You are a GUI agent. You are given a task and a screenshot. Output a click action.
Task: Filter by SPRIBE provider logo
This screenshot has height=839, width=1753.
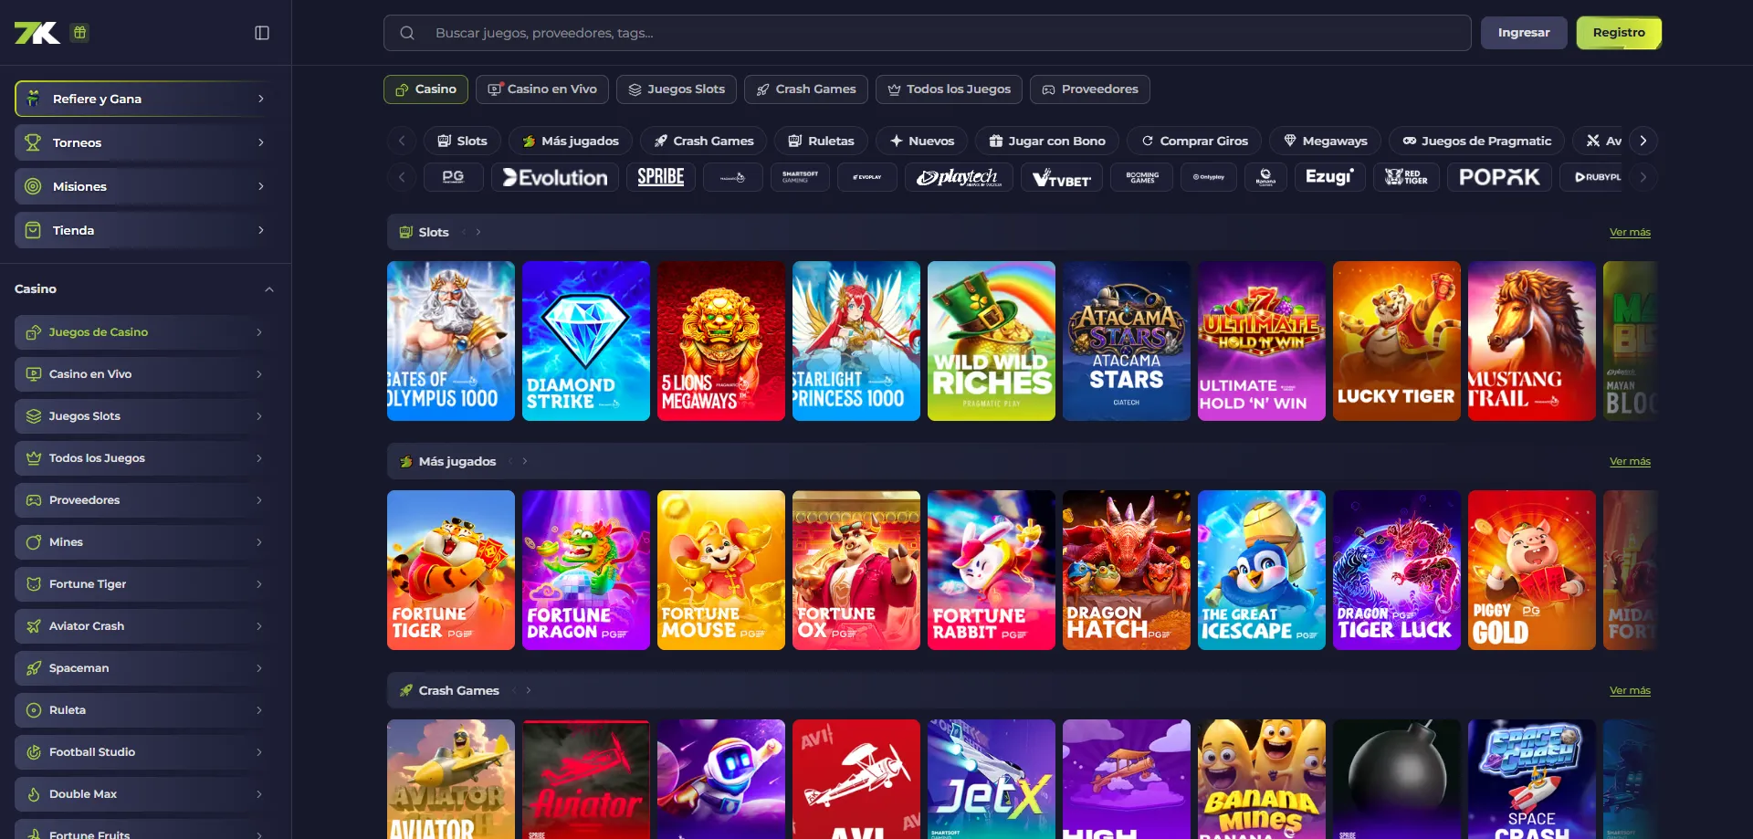661,177
